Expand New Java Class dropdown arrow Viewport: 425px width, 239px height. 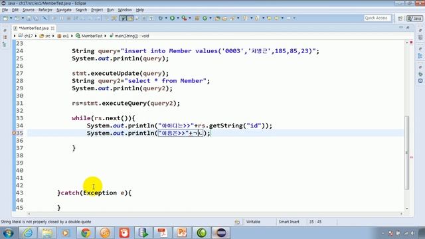211,18
